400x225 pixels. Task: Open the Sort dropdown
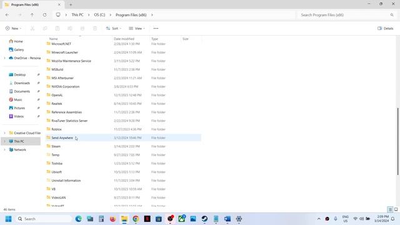coord(114,28)
